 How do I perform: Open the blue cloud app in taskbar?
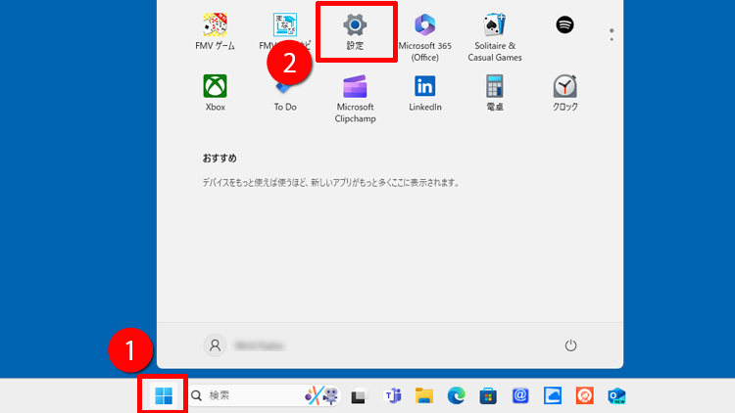click(553, 396)
